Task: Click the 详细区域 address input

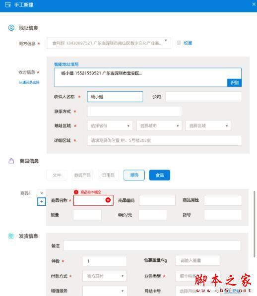Action: click(x=164, y=140)
